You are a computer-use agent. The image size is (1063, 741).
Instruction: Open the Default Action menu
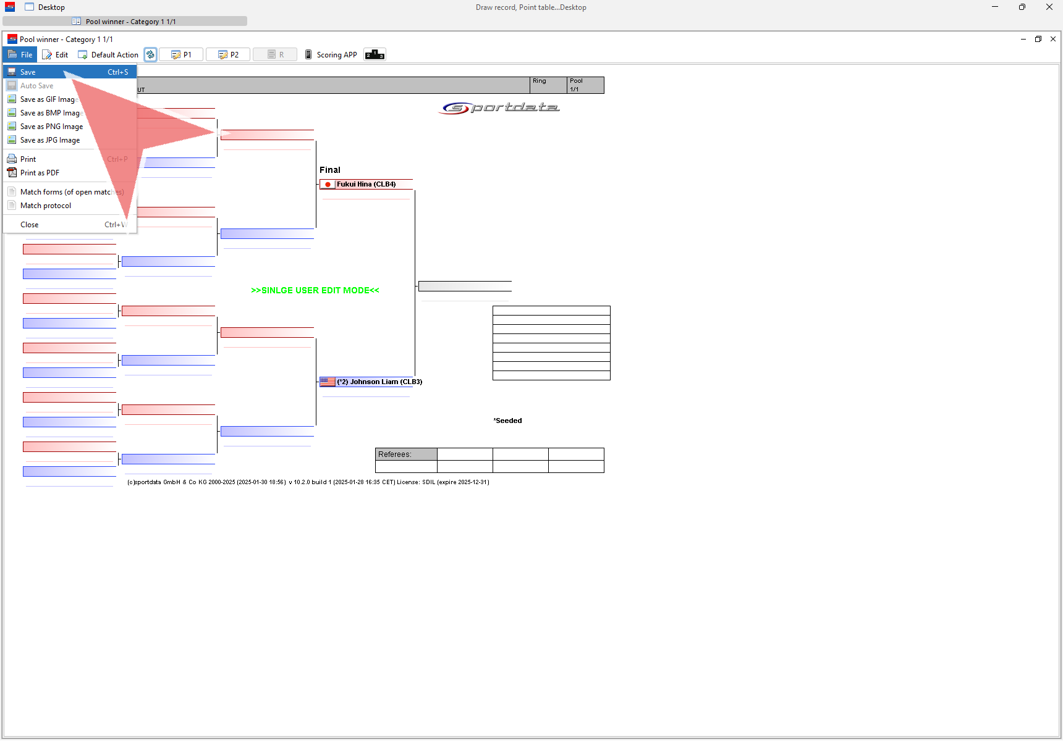pyautogui.click(x=108, y=55)
